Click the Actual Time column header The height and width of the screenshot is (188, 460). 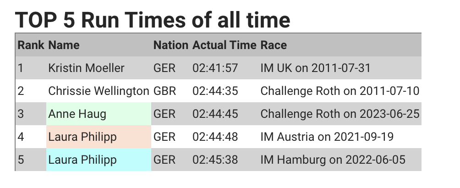pyautogui.click(x=225, y=45)
